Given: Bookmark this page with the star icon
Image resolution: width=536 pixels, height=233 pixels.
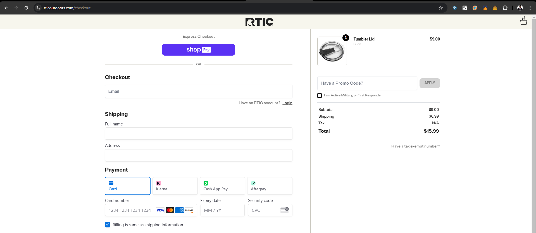Looking at the screenshot, I should click(x=441, y=8).
